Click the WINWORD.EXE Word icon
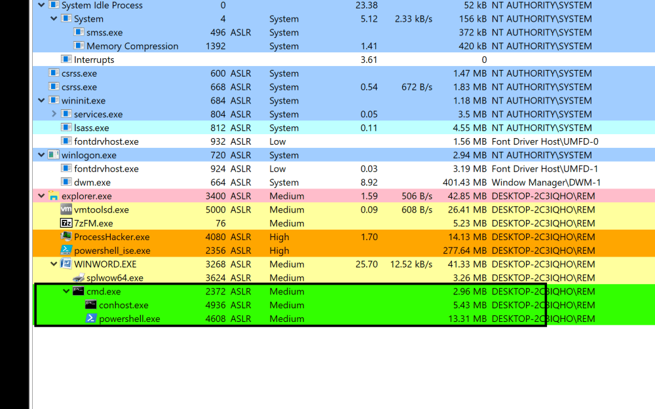 tap(66, 264)
